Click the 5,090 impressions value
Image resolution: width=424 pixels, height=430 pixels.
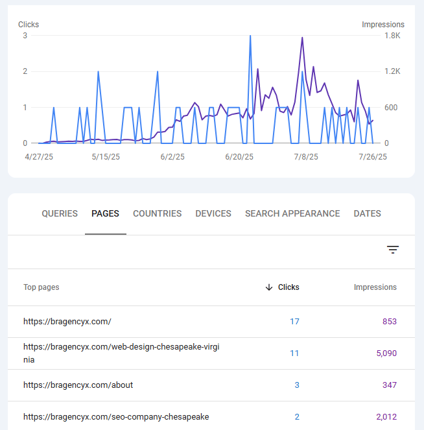(386, 353)
